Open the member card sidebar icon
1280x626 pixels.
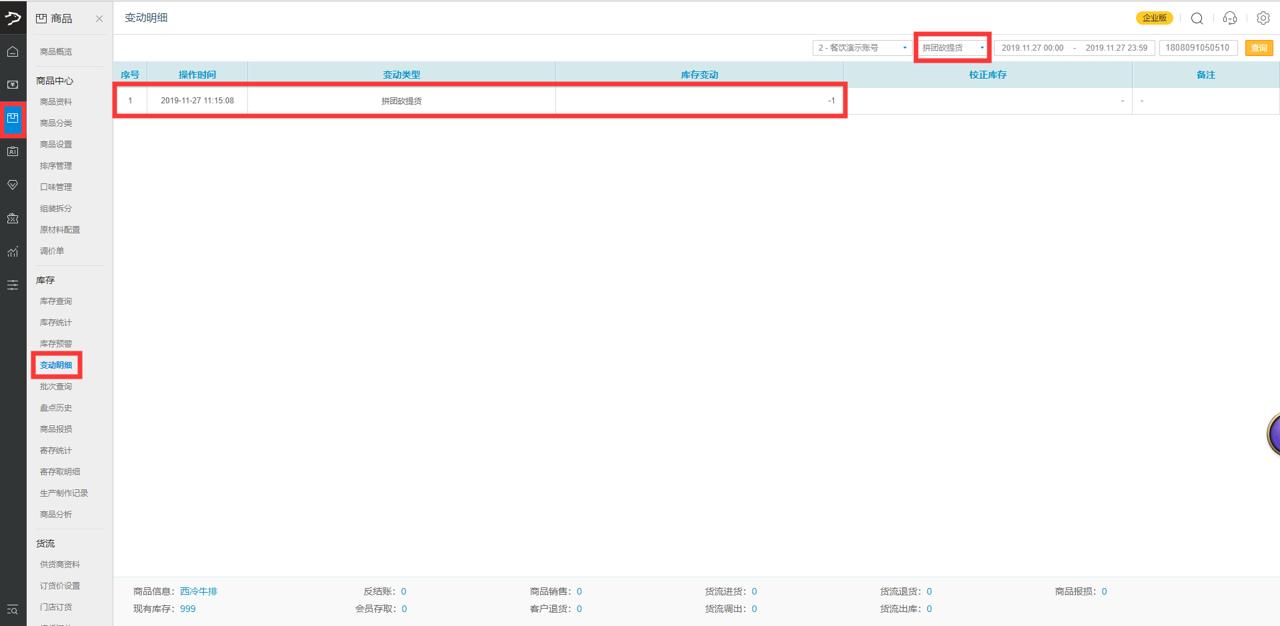13,151
